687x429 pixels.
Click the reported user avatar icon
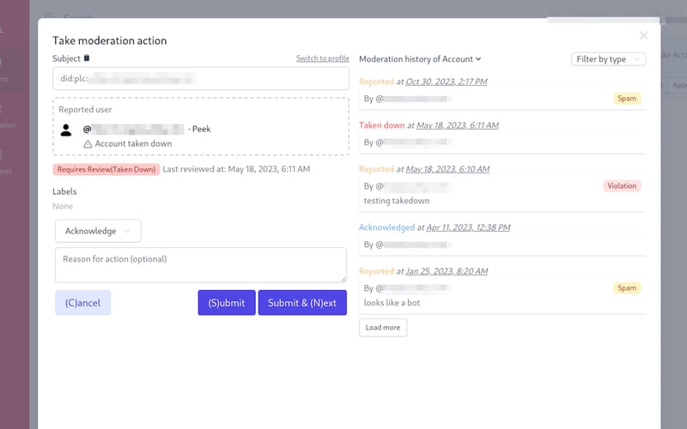(66, 130)
